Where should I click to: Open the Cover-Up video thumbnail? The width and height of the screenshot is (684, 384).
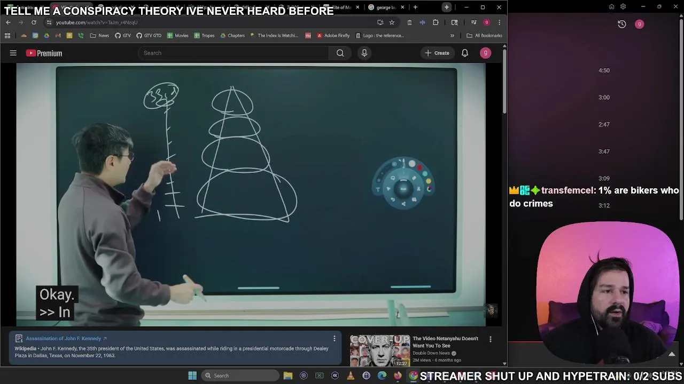[379, 350]
